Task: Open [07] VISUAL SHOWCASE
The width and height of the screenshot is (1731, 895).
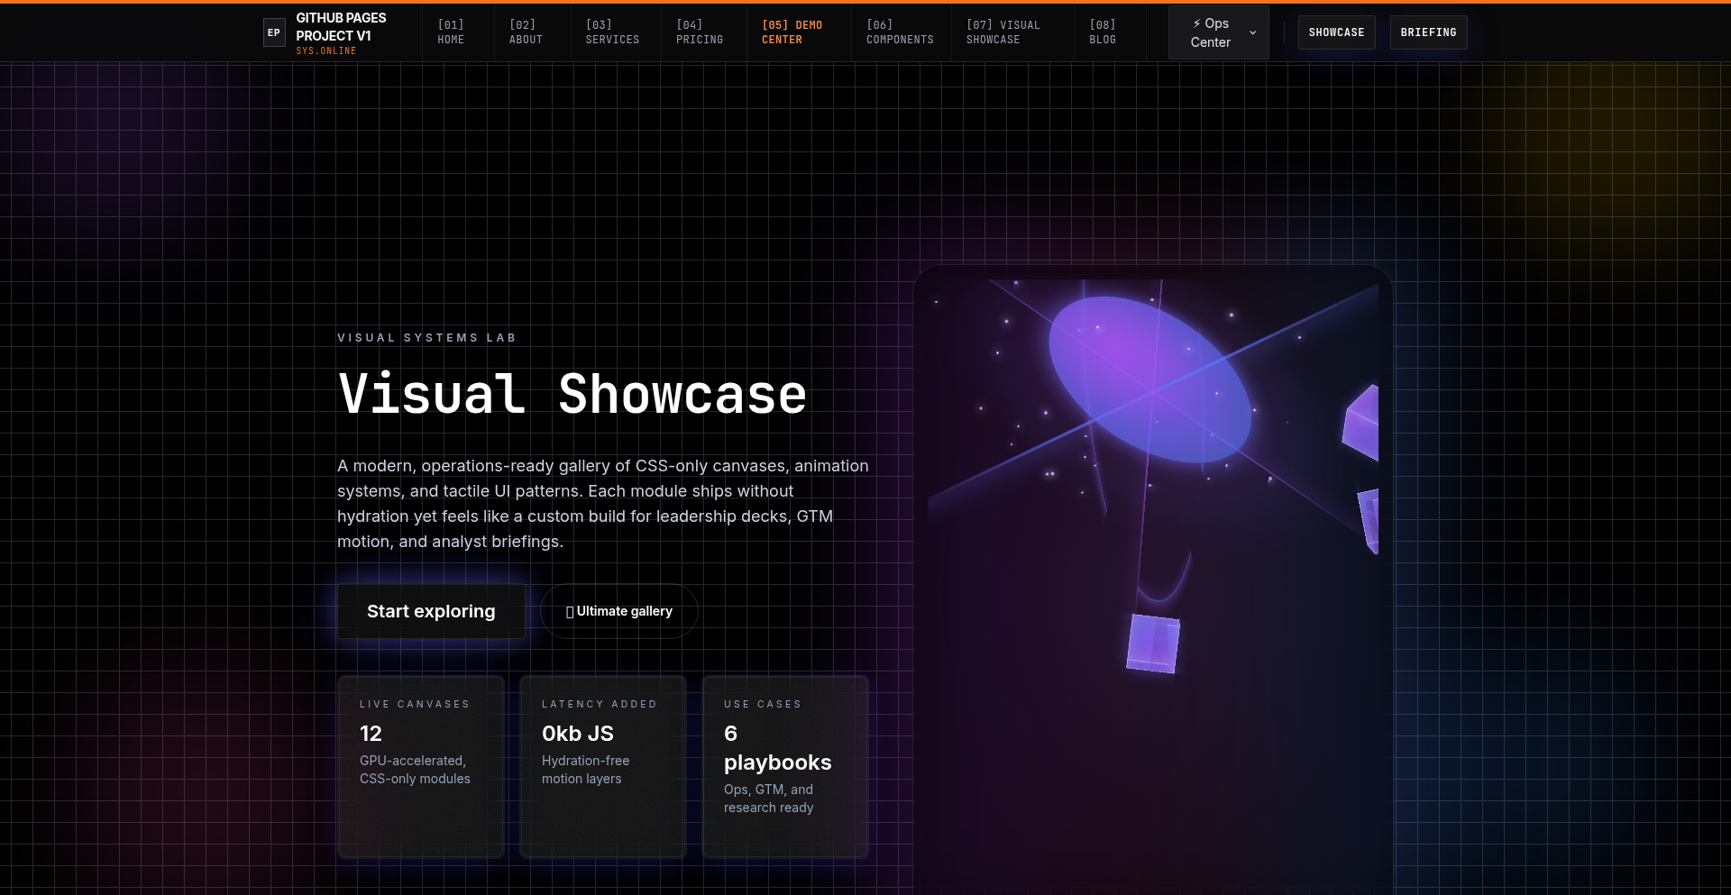Action: pyautogui.click(x=1003, y=32)
